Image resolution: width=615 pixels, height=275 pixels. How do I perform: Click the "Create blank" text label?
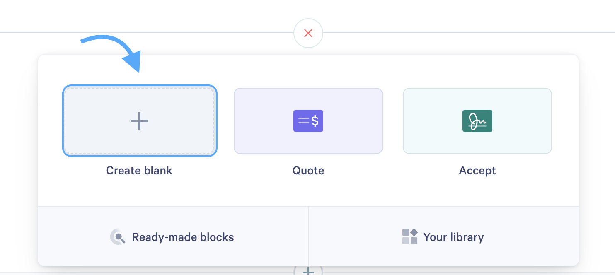click(x=139, y=170)
